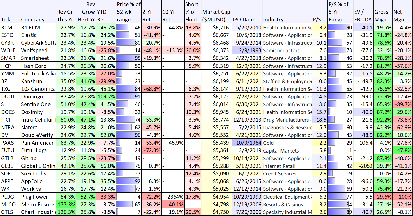Click the Doximity company cell
413x216 pixels.
click(x=38, y=112)
